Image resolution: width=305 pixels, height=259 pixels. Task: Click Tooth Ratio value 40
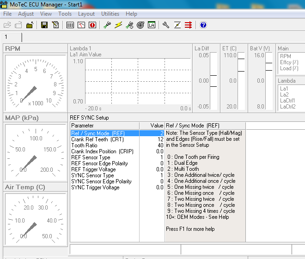160,145
